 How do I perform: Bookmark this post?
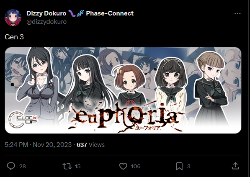point(179,166)
